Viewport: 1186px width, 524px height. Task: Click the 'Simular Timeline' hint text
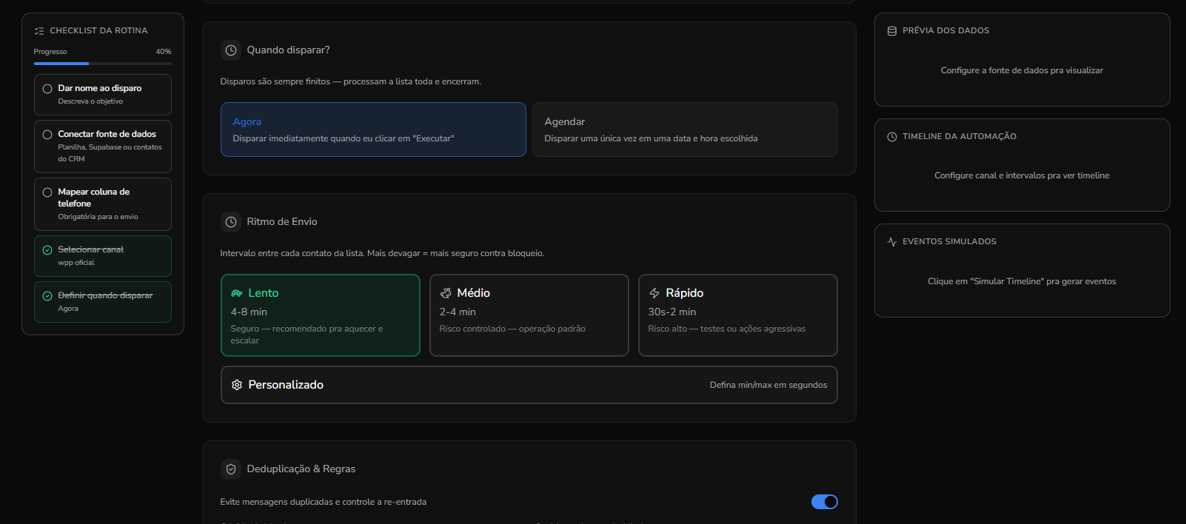click(x=1022, y=281)
